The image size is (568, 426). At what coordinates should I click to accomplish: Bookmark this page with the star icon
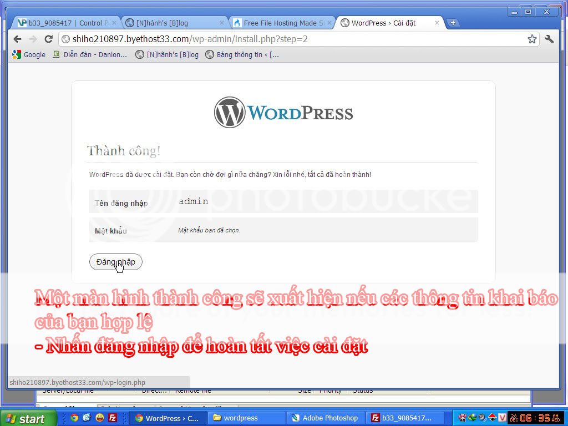(x=532, y=39)
